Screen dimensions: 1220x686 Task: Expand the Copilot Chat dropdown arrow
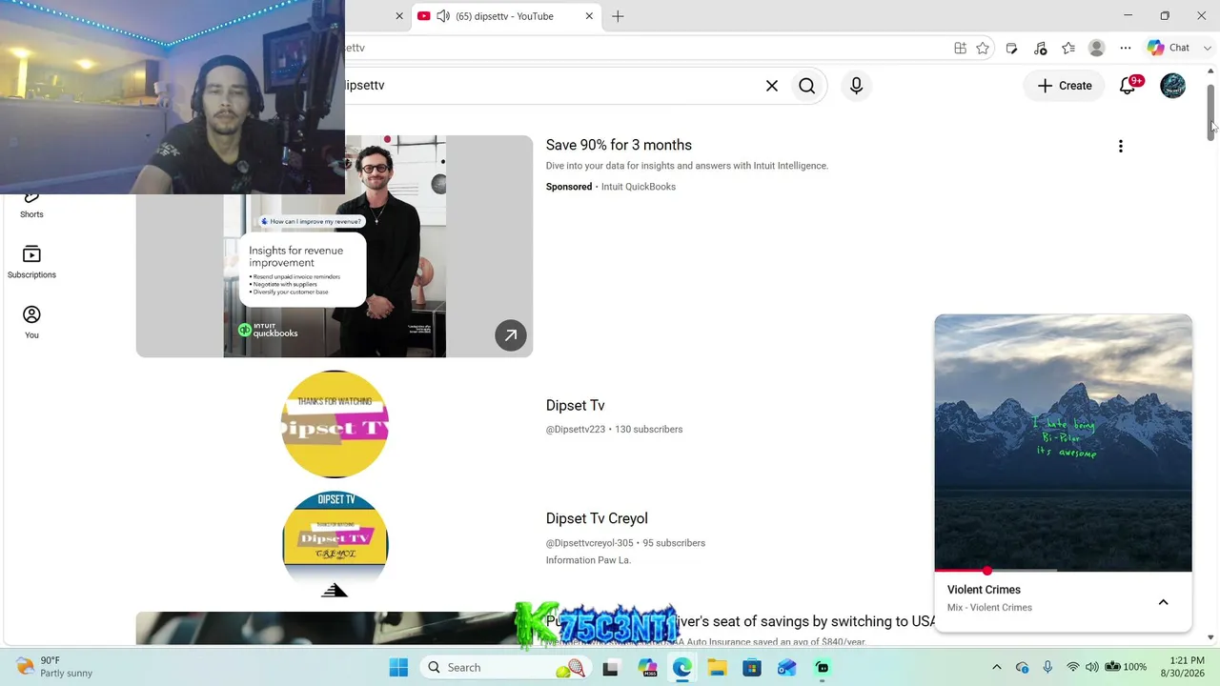1207,48
